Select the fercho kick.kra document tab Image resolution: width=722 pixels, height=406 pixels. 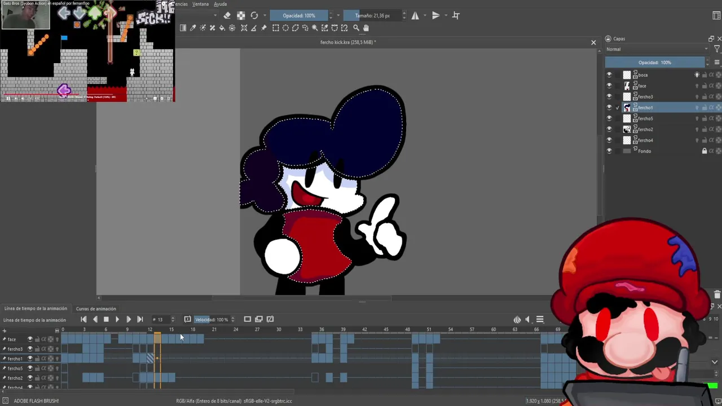click(348, 42)
